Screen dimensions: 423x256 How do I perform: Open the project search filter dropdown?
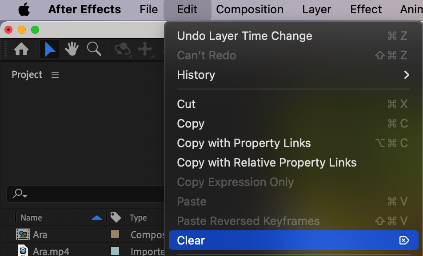pyautogui.click(x=20, y=194)
